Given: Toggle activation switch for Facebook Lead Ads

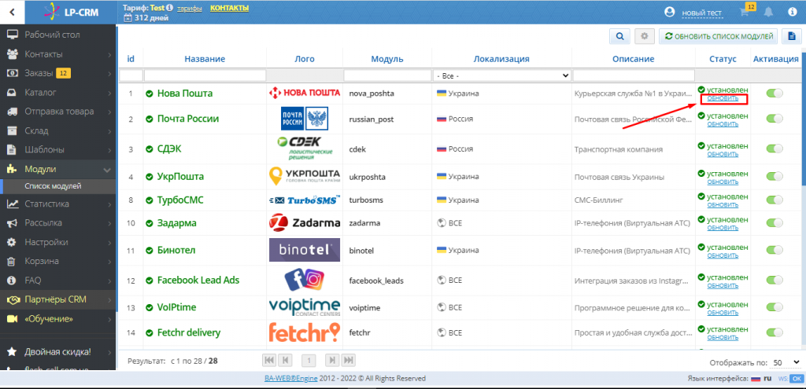Looking at the screenshot, I should pyautogui.click(x=775, y=281).
